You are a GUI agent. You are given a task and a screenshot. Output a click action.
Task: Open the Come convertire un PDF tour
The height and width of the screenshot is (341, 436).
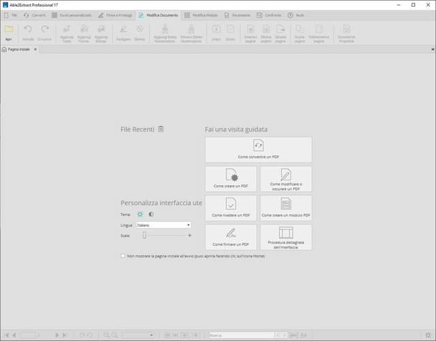(x=258, y=150)
